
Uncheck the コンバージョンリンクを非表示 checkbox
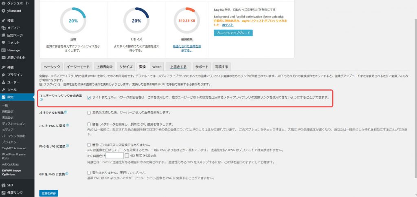tap(89, 97)
